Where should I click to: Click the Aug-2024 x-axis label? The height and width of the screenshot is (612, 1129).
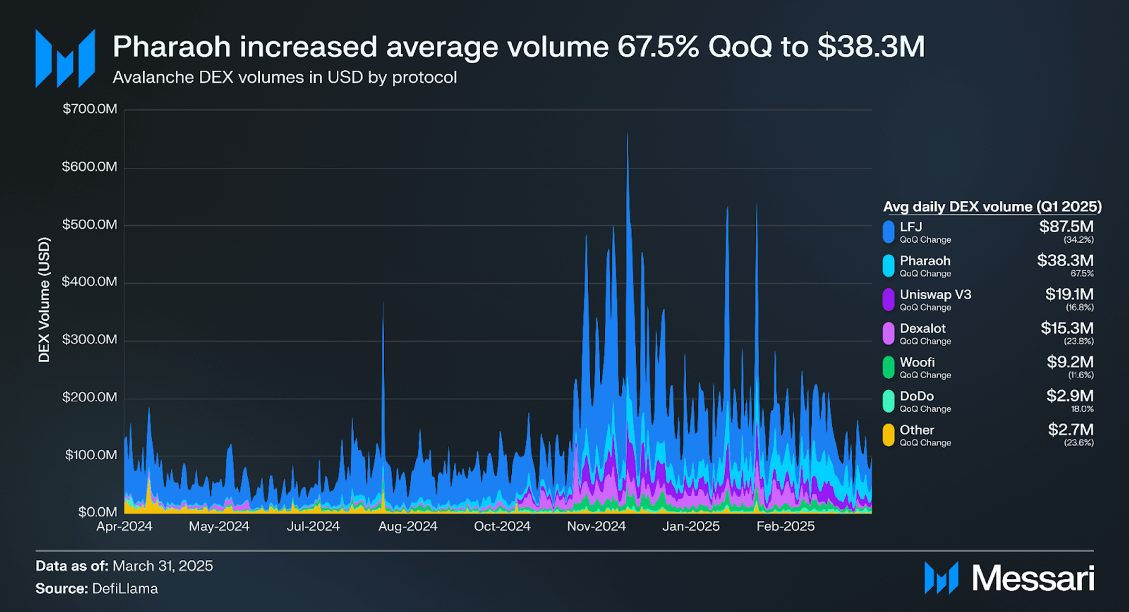[x=408, y=526]
